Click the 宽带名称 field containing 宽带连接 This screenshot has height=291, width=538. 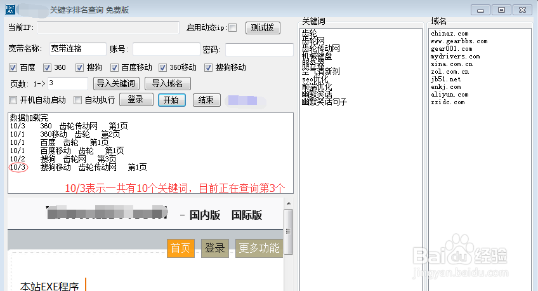[78, 49]
